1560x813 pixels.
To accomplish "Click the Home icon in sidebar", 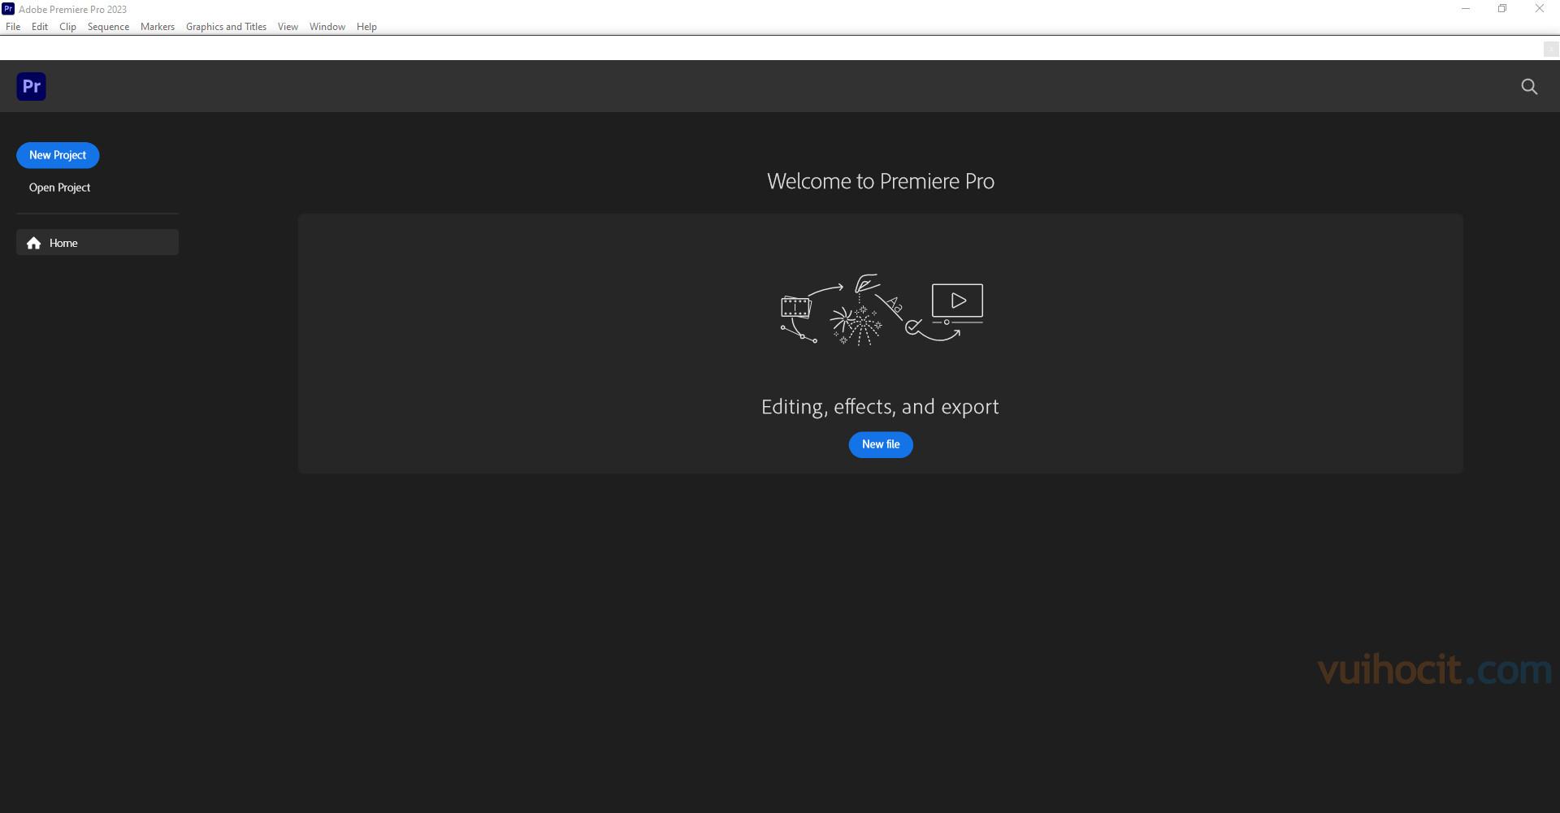I will (33, 243).
